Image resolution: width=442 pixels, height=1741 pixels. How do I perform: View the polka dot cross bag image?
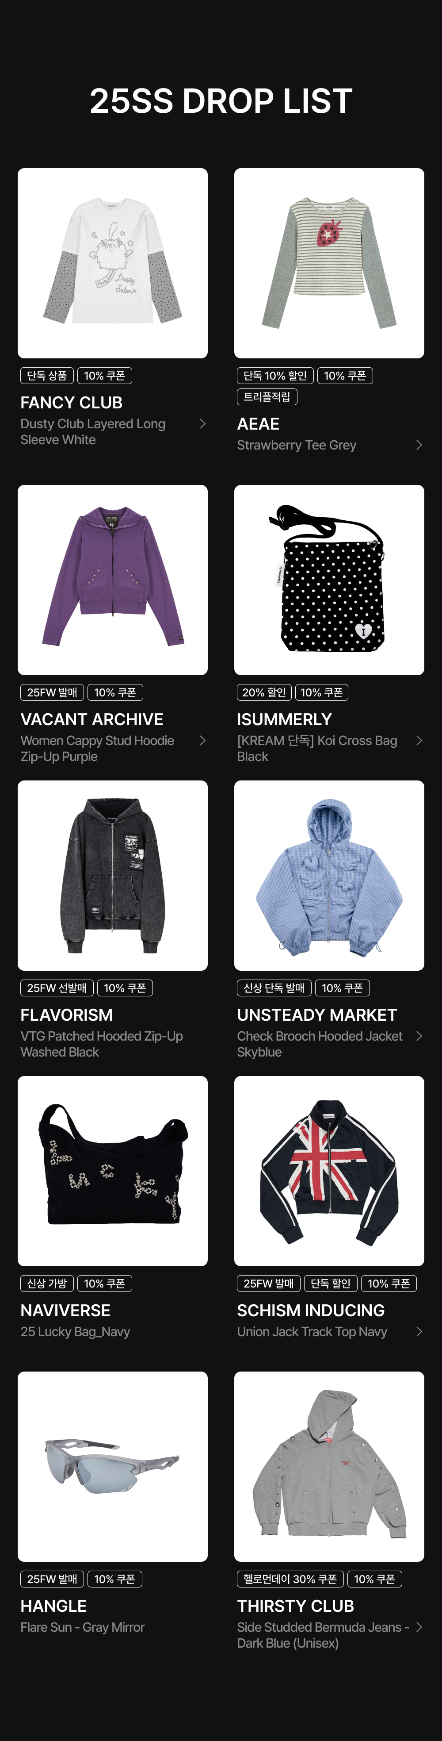point(329,580)
